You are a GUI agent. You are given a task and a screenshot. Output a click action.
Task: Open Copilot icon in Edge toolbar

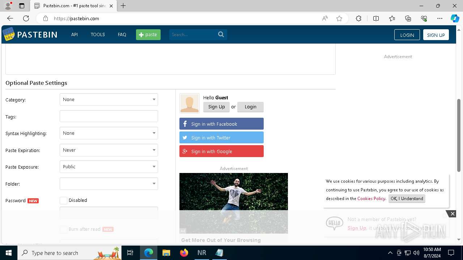point(455,18)
